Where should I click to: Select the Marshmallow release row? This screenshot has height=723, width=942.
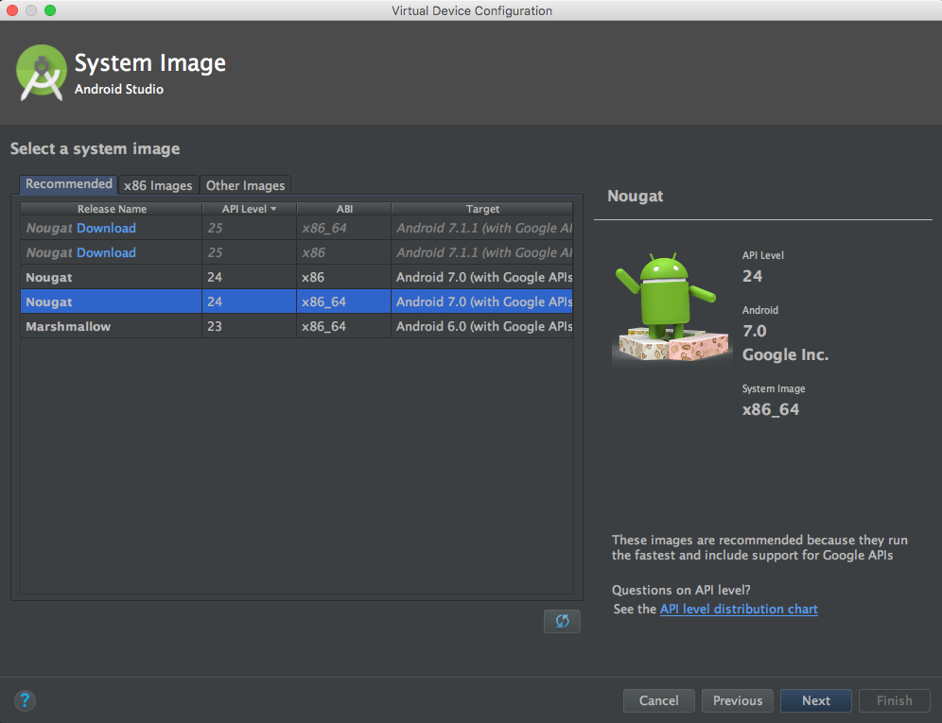[297, 326]
